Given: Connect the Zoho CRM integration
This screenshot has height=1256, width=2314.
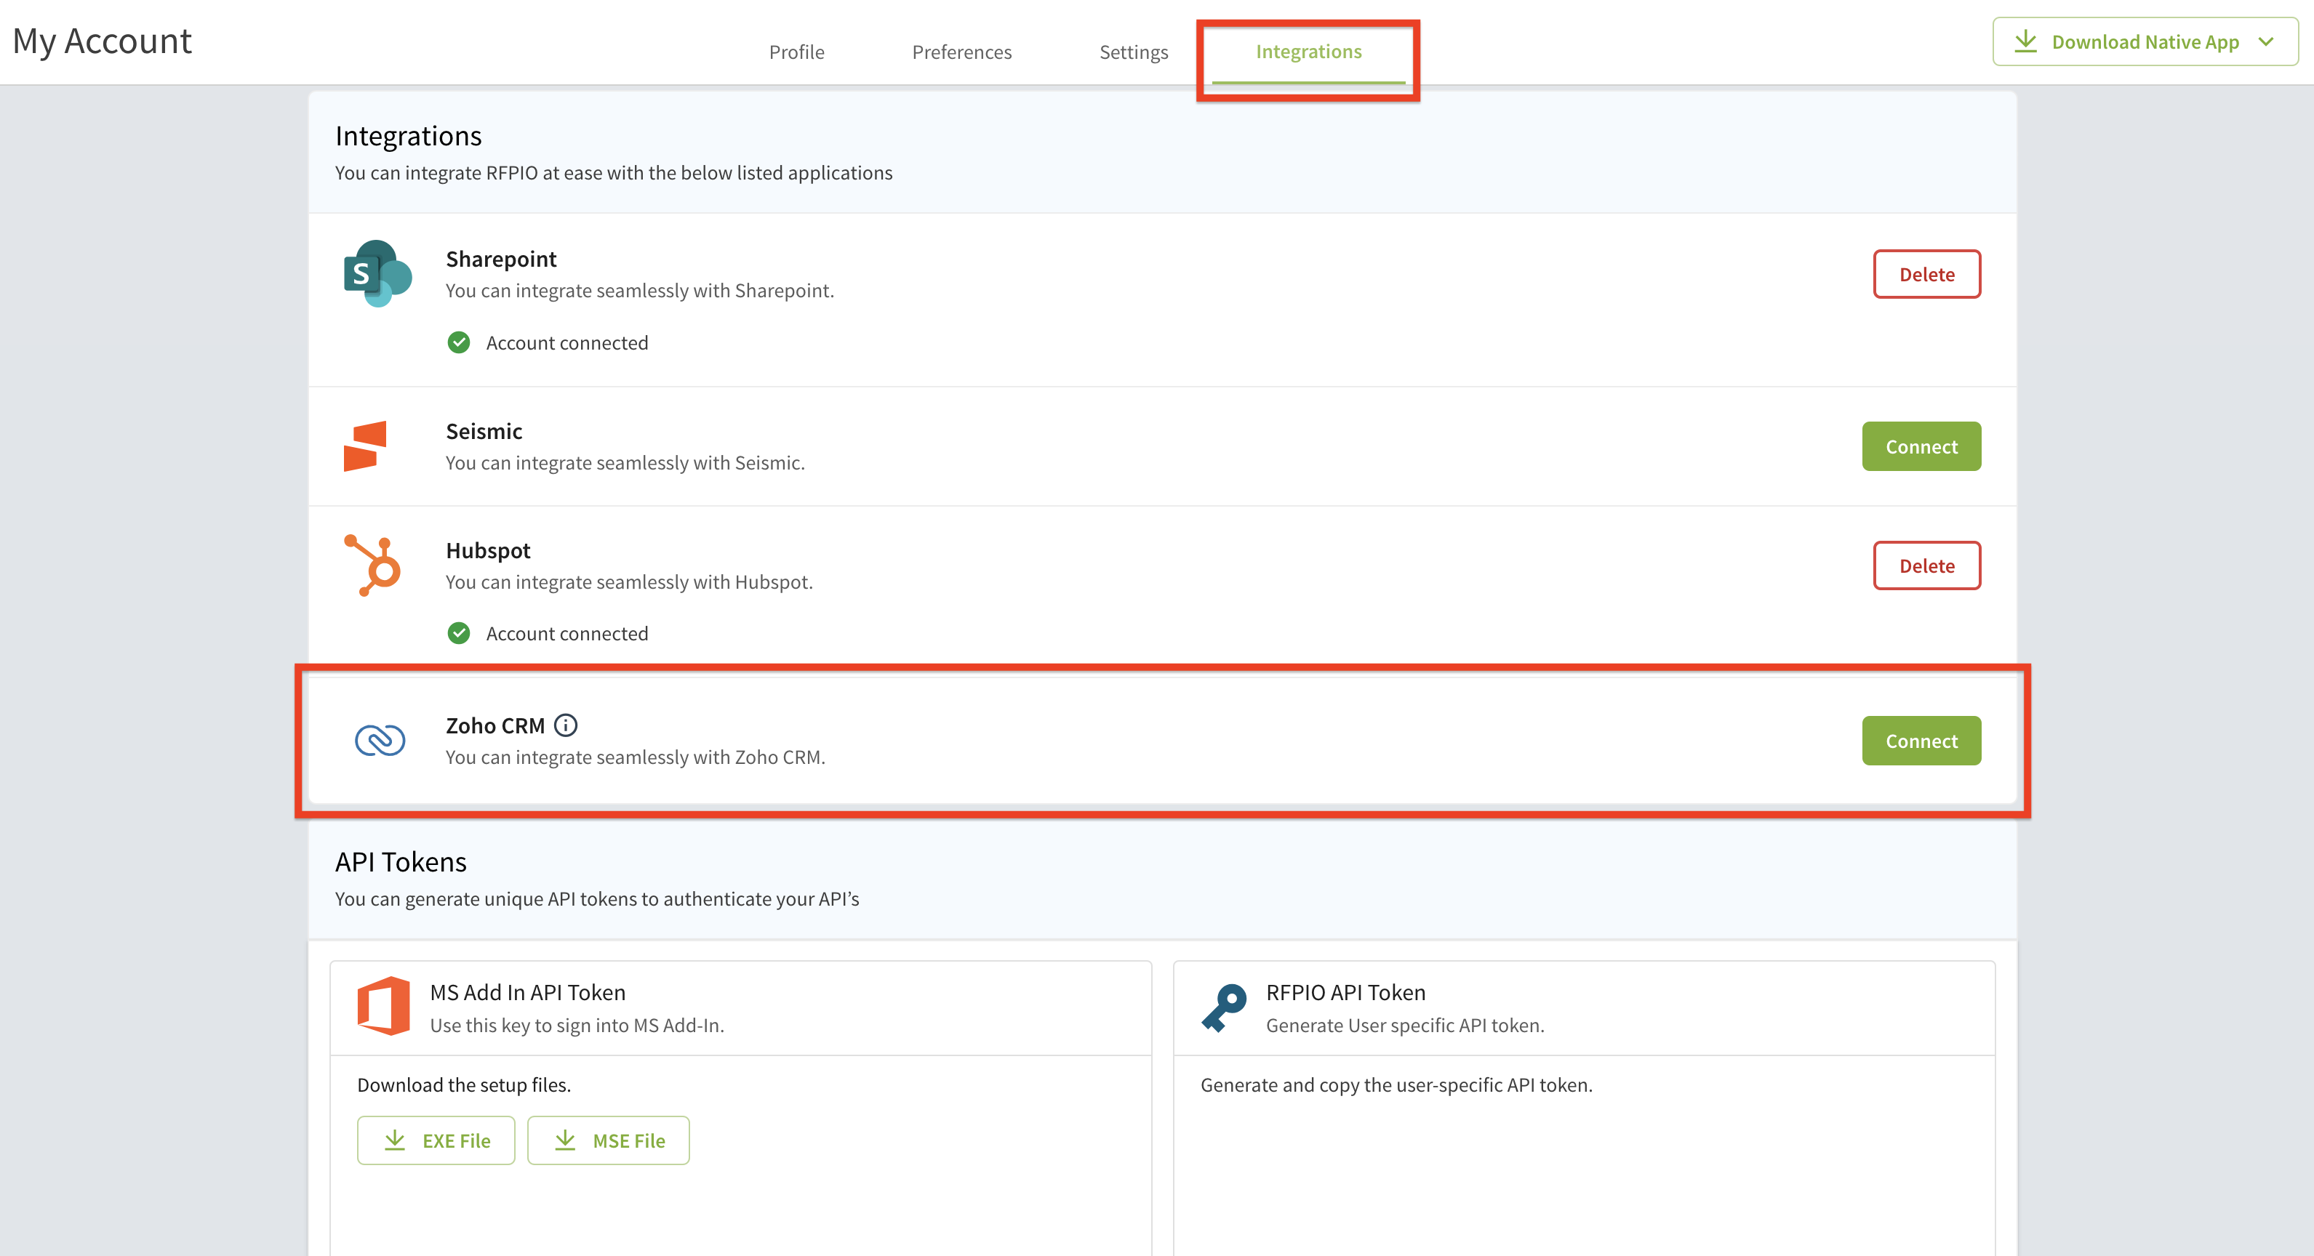Looking at the screenshot, I should click(x=1921, y=741).
